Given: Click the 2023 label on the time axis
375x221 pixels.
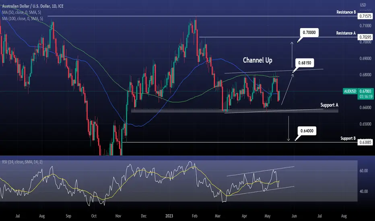Looking at the screenshot, I should [169, 216].
